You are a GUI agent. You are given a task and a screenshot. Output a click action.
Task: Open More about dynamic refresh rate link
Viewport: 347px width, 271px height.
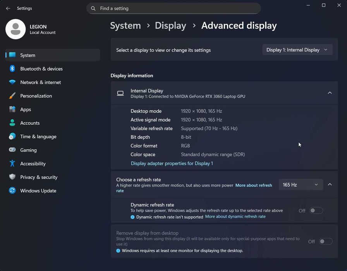235,216
